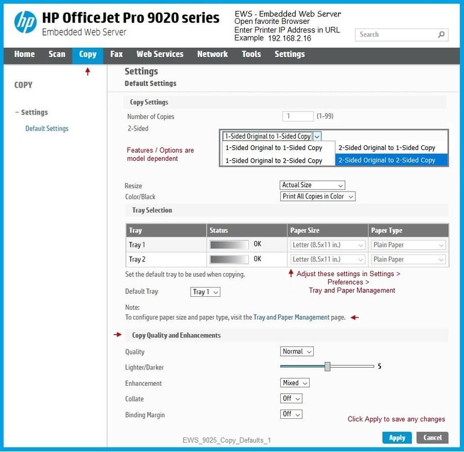Open the Collate Off dropdown
This screenshot has height=452, width=464.
coord(291,399)
